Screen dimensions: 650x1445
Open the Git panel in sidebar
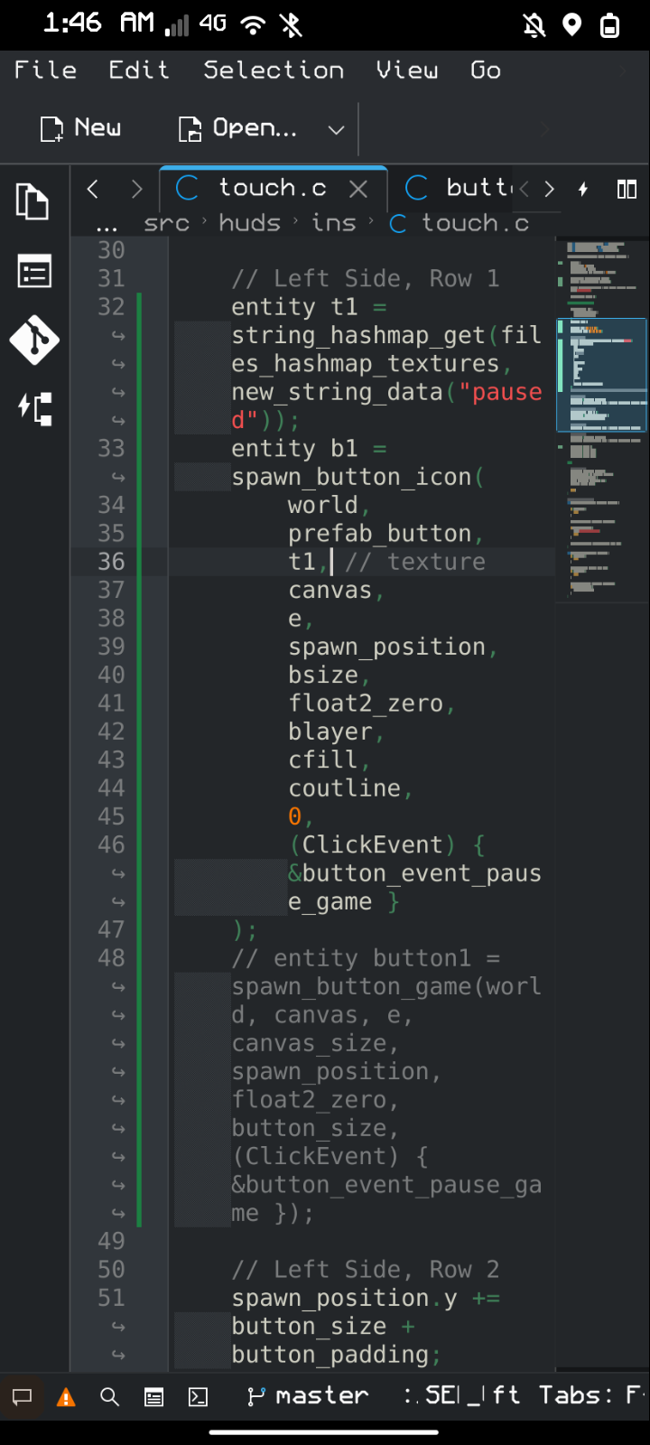[33, 340]
